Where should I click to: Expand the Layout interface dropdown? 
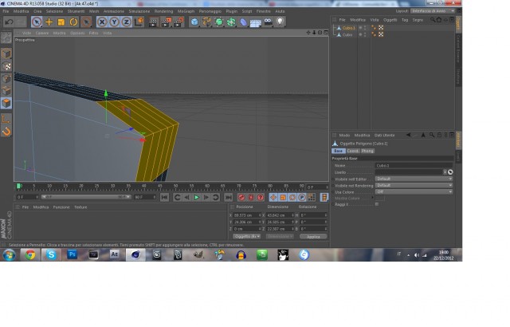(433, 10)
